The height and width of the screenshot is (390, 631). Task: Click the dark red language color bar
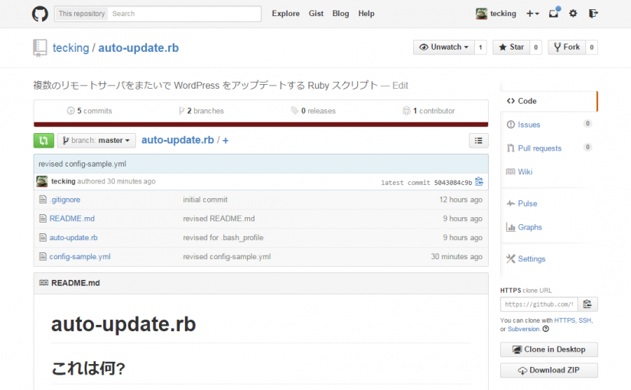[x=261, y=125]
